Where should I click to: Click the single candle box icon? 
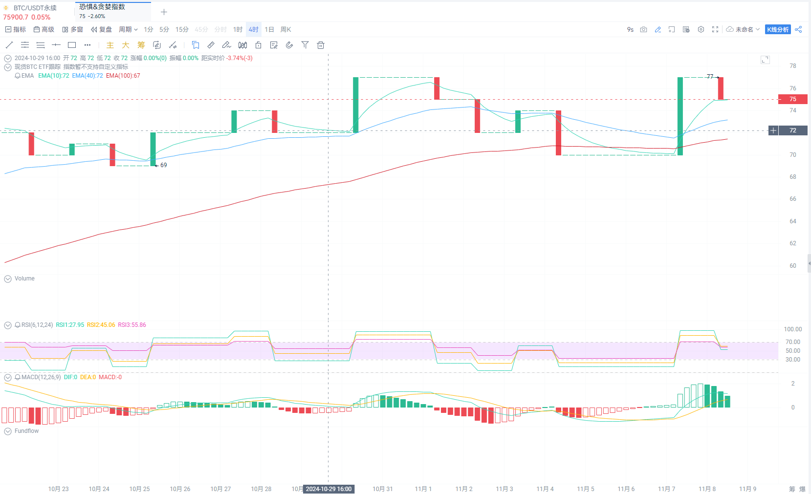[x=258, y=45]
